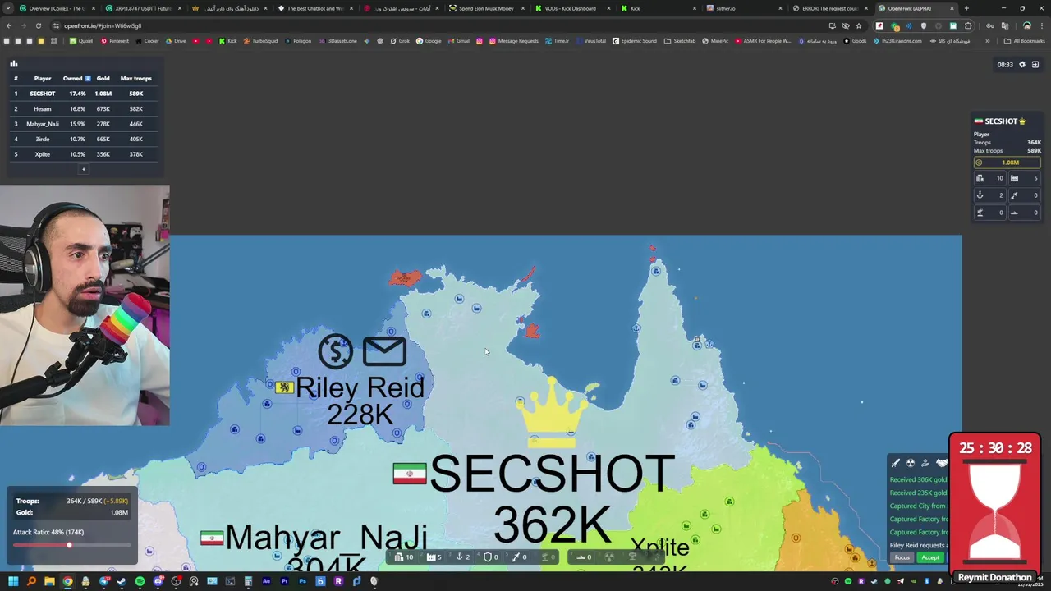Focus on Riley Reid's request
The height and width of the screenshot is (591, 1051).
coord(902,557)
